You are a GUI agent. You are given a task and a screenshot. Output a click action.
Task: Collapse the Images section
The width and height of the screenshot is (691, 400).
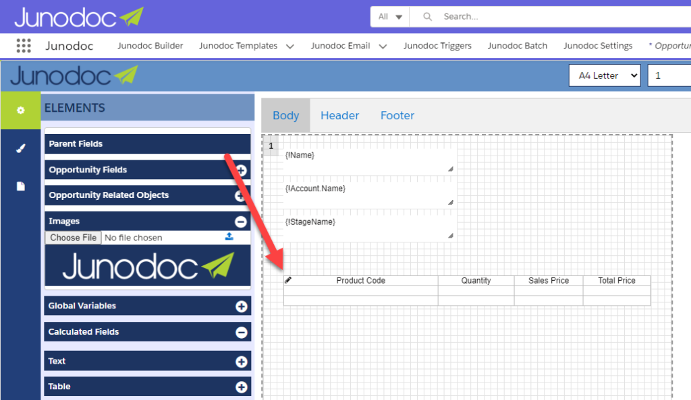click(241, 222)
